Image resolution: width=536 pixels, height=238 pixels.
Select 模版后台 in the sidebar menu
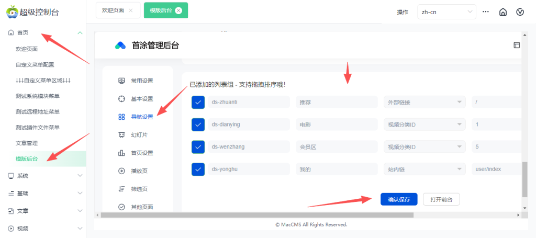[27, 159]
